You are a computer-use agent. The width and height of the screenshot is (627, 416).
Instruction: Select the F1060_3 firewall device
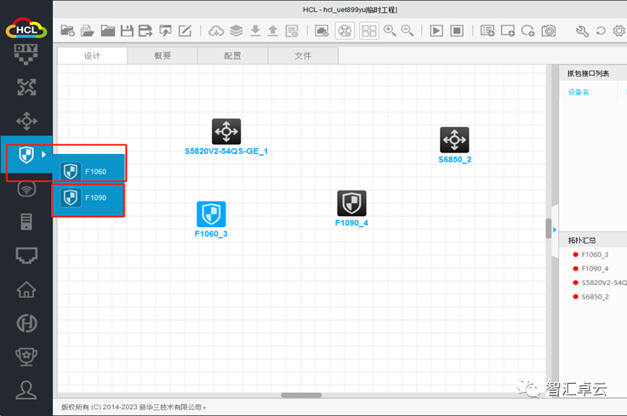211,214
